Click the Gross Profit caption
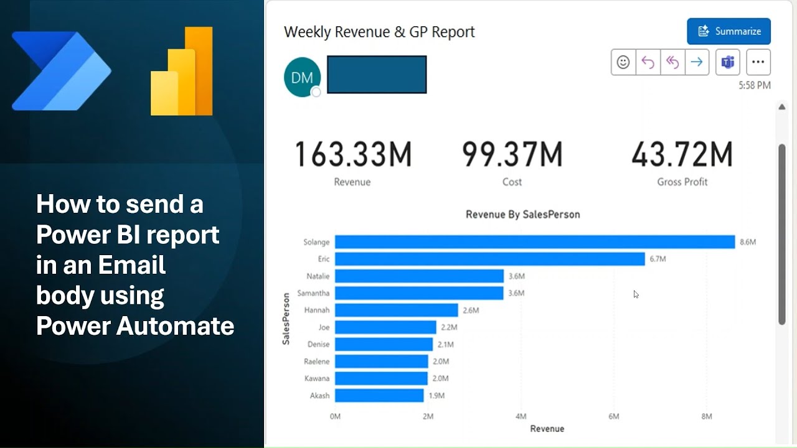This screenshot has width=797, height=448. 682,182
